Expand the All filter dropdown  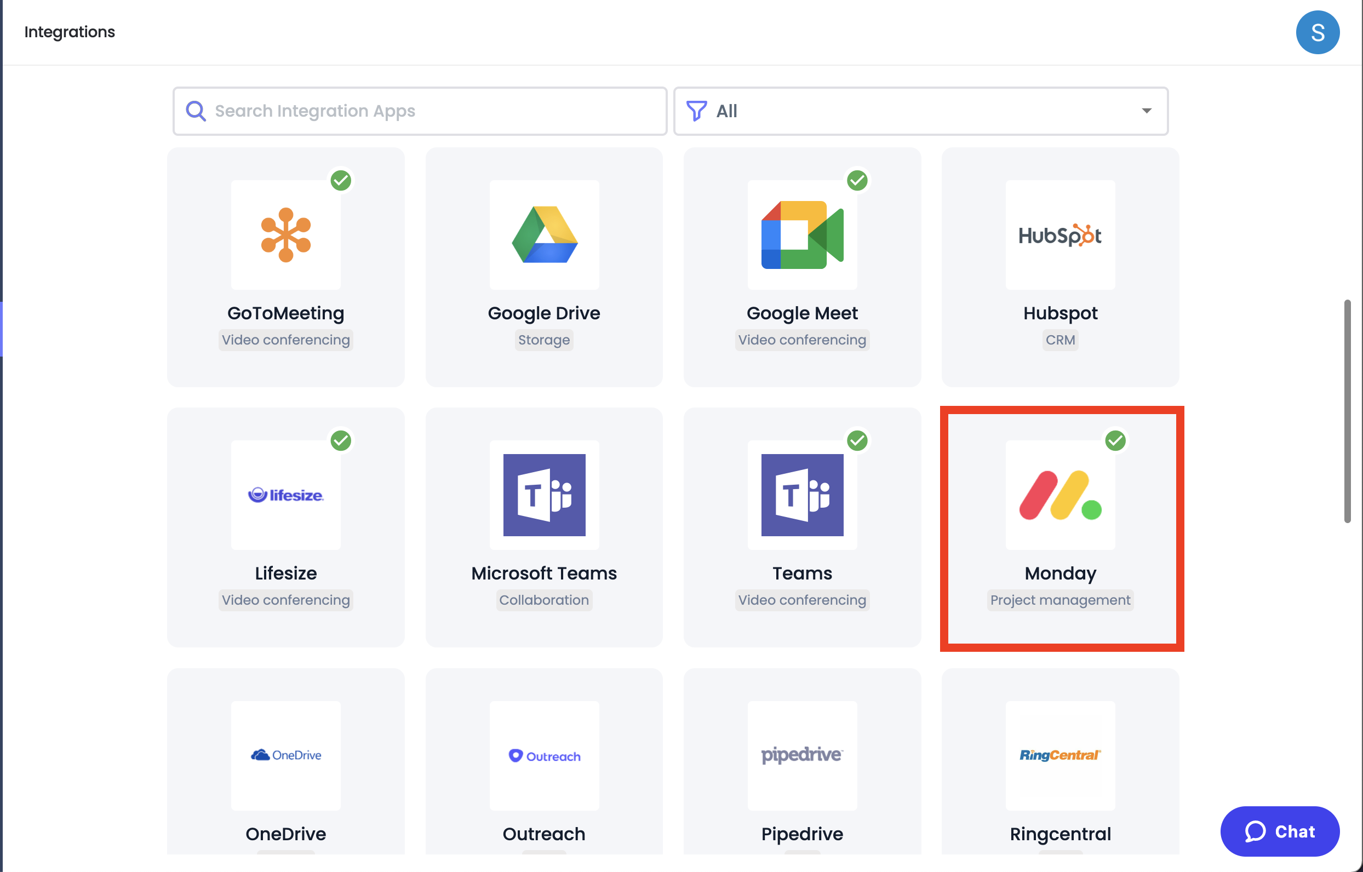coord(921,111)
